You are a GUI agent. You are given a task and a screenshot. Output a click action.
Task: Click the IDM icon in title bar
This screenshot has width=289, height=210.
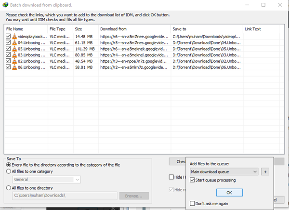5,5
